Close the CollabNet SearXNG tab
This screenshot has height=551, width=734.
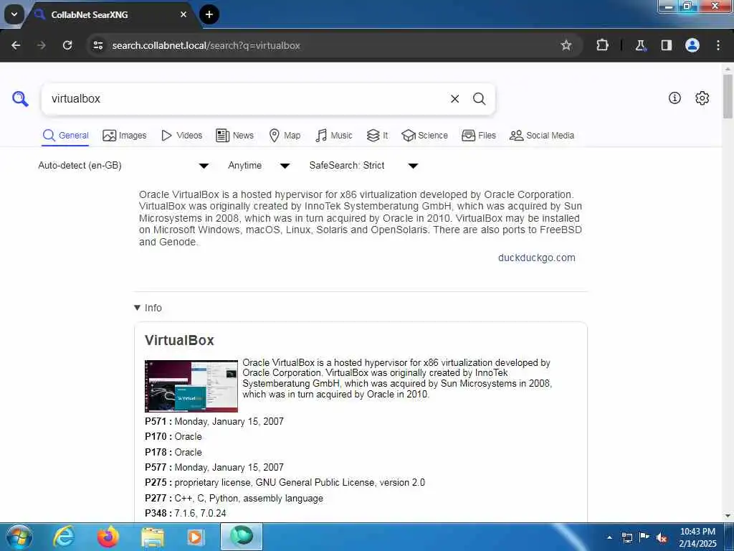click(183, 14)
